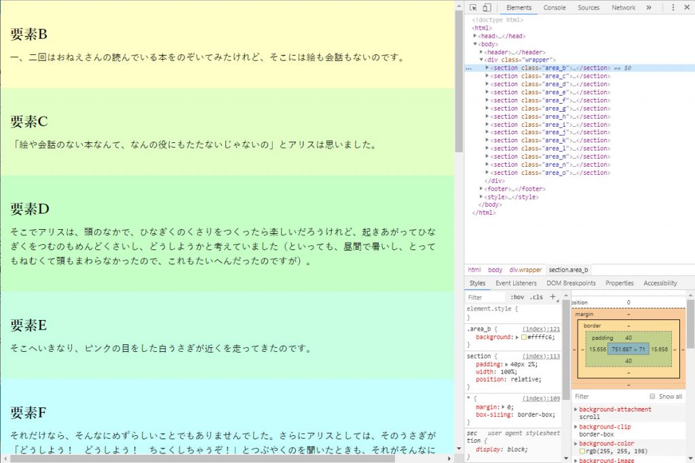
Task: Click the top padding value 40 in box model
Action: point(628,338)
